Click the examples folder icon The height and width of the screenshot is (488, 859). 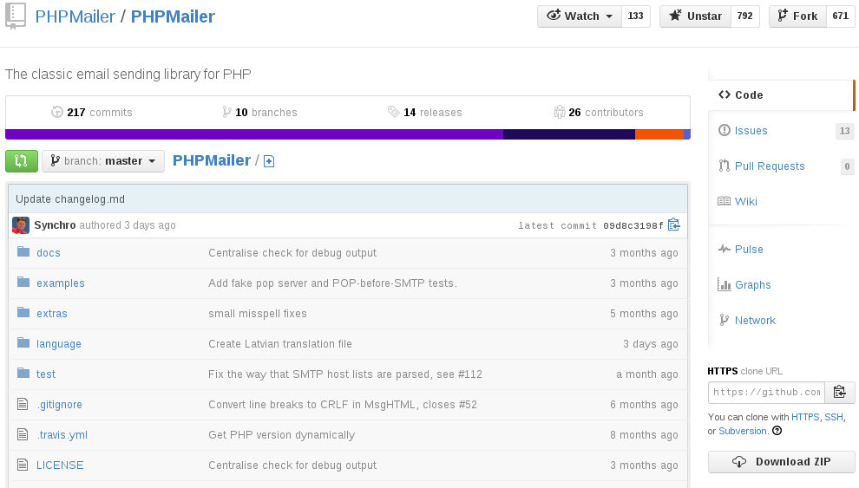tap(23, 283)
